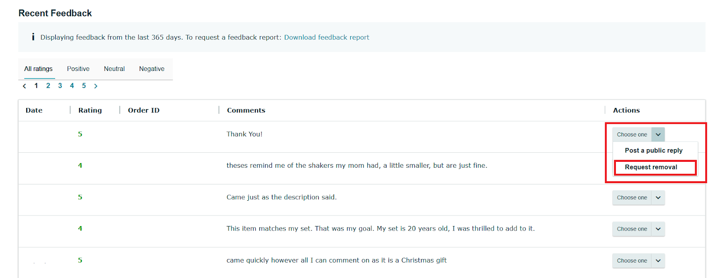Open Choose one for Christmas gift feedback
Screen dimensions: 723x278
(x=638, y=261)
